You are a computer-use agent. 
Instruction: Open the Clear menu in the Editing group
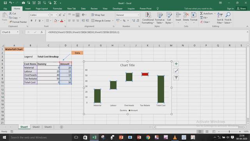[205, 22]
